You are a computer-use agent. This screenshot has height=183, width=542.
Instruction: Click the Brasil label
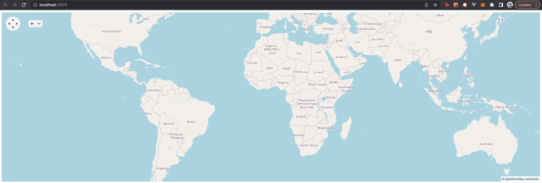[191, 122]
